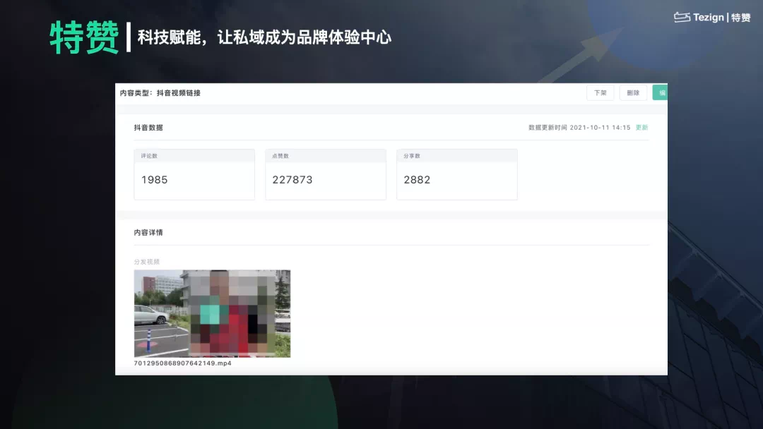Click the 下架 take-down button
The width and height of the screenshot is (763, 429).
click(x=599, y=92)
